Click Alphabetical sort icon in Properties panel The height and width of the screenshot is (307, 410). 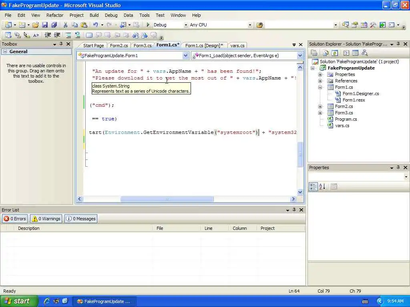tap(322, 186)
